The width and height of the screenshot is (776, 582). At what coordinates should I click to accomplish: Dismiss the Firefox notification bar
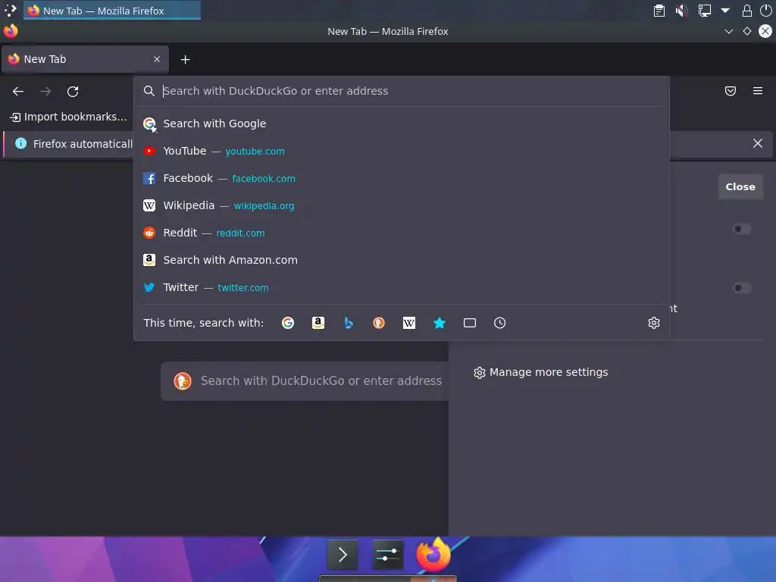(x=758, y=143)
